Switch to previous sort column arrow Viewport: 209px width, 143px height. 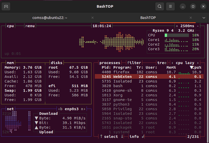click(x=172, y=63)
